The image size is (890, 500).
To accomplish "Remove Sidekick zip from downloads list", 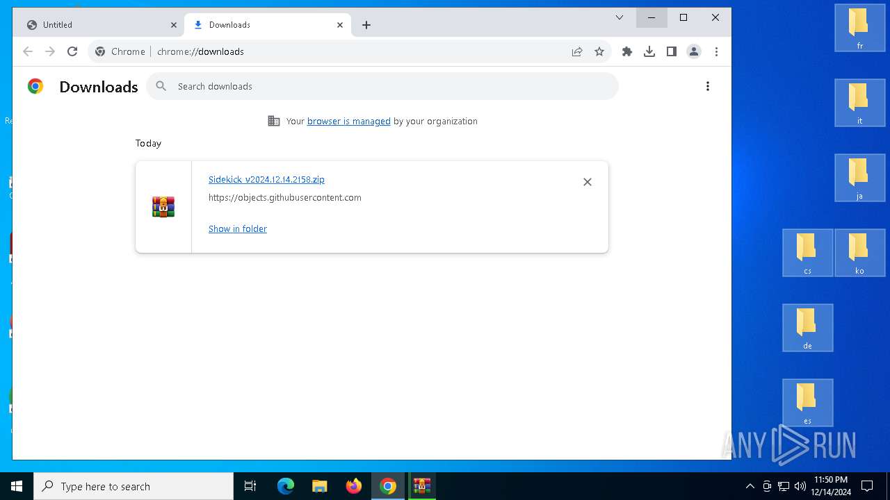I will [x=588, y=182].
